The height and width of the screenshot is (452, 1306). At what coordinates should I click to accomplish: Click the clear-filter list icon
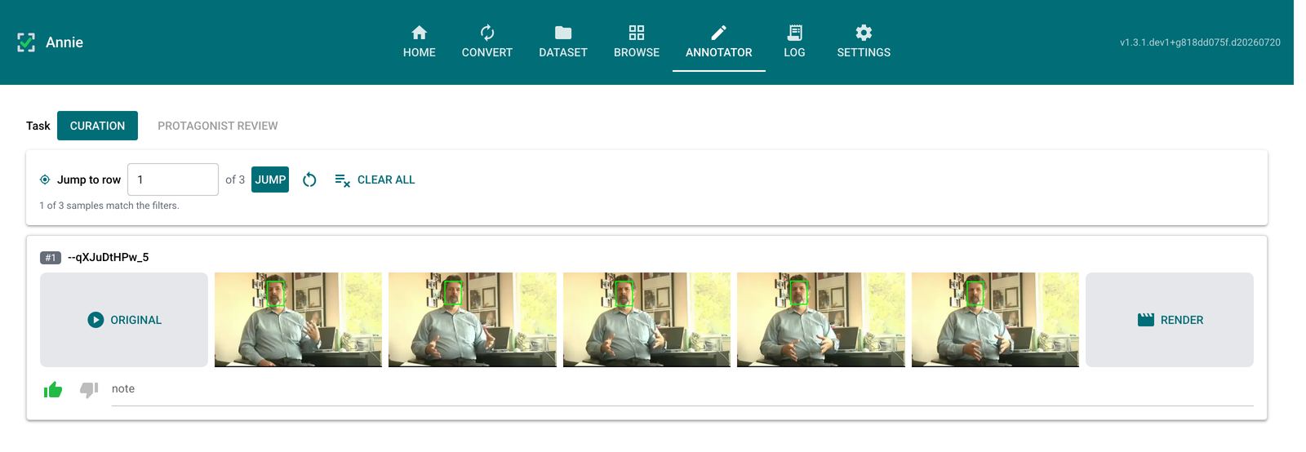pyautogui.click(x=343, y=180)
